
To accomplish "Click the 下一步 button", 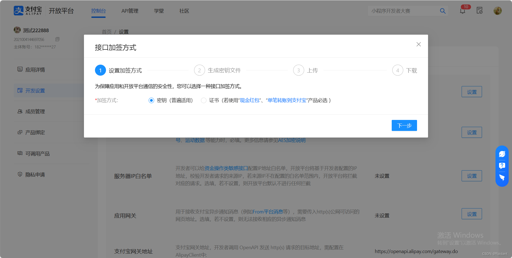I will click(404, 125).
